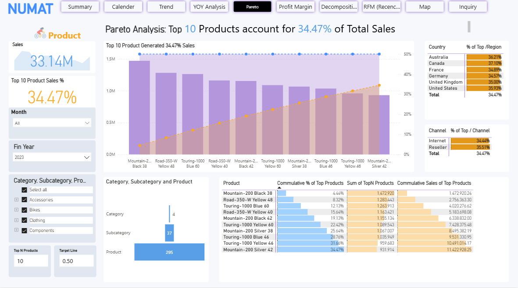Toggle the Select all checkbox
The height and width of the screenshot is (288, 518).
pos(24,190)
